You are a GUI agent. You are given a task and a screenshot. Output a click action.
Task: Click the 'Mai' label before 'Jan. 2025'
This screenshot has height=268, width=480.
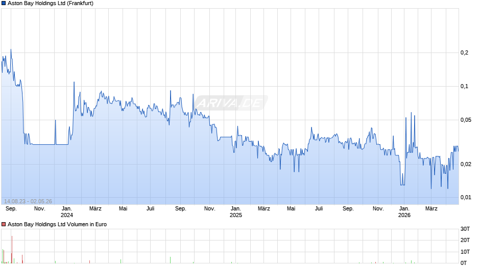(x=123, y=209)
